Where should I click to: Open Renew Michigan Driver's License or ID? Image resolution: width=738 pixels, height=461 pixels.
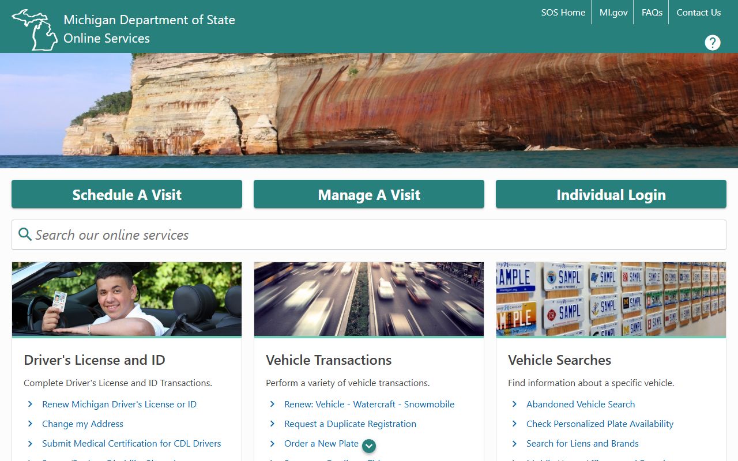[119, 405]
